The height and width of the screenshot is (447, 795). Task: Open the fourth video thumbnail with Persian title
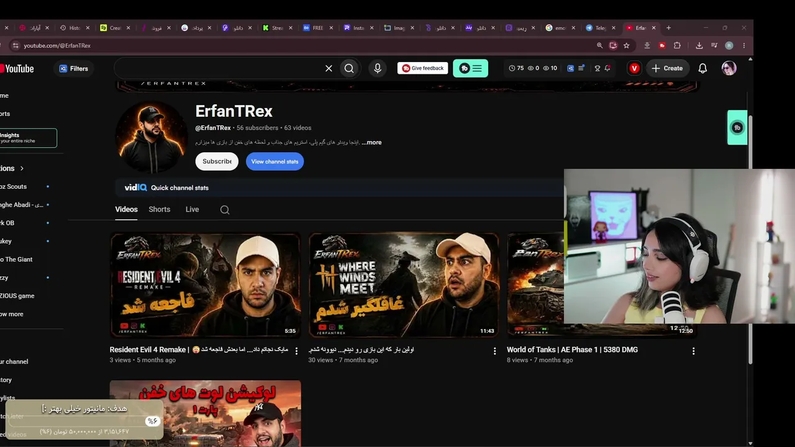(x=205, y=413)
